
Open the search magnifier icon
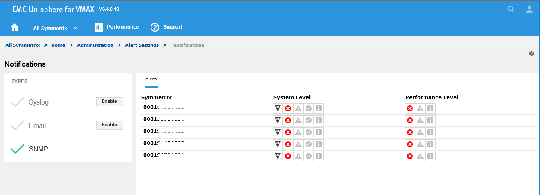511,9
